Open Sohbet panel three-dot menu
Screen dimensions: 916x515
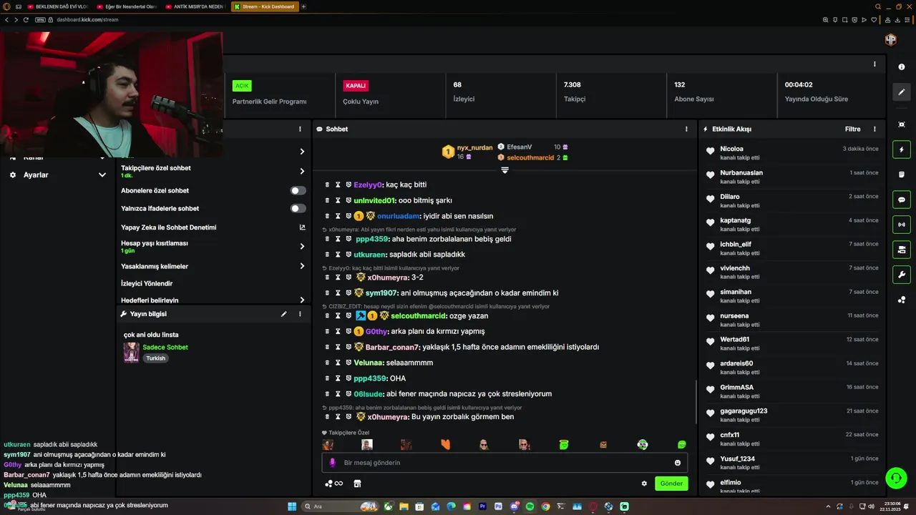[686, 129]
